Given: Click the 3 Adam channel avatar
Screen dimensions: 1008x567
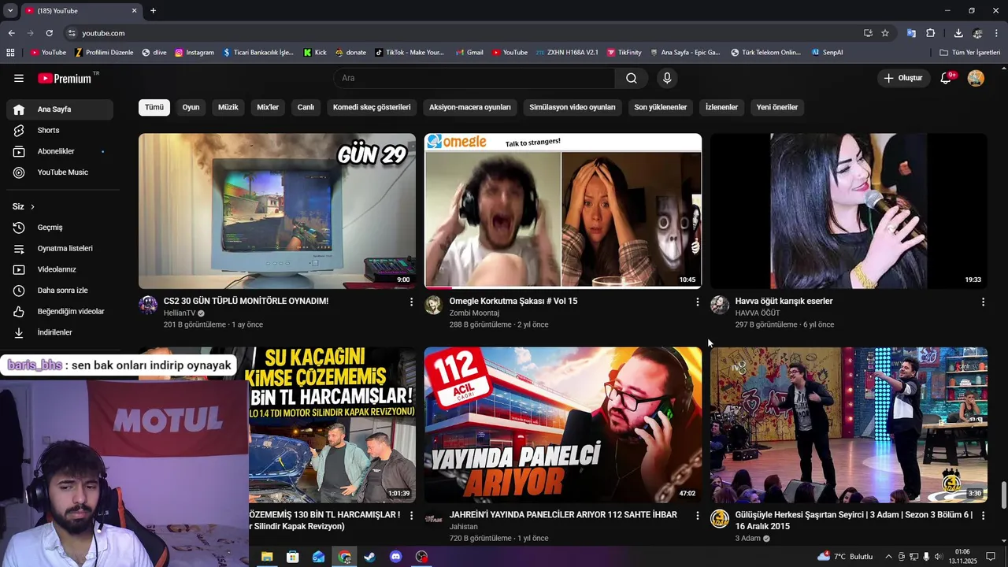Looking at the screenshot, I should [x=720, y=519].
